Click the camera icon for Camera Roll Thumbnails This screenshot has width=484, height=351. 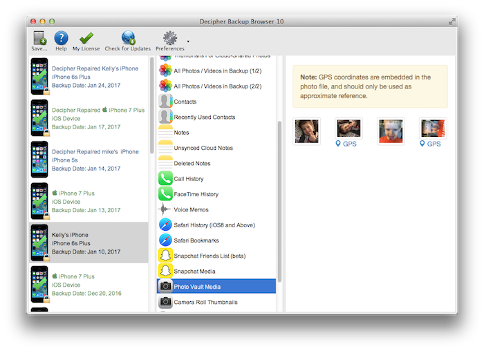coord(165,302)
